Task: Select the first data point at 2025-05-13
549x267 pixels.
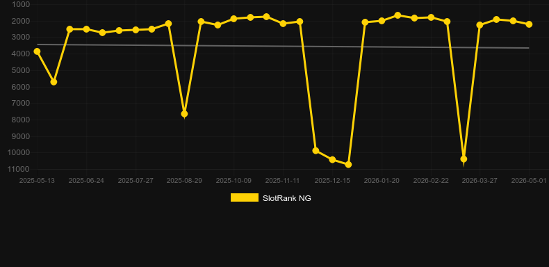Action: 37,51
